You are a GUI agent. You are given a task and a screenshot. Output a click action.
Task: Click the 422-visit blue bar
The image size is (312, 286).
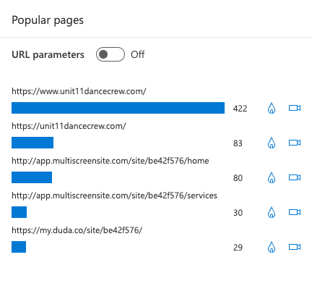tap(118, 108)
